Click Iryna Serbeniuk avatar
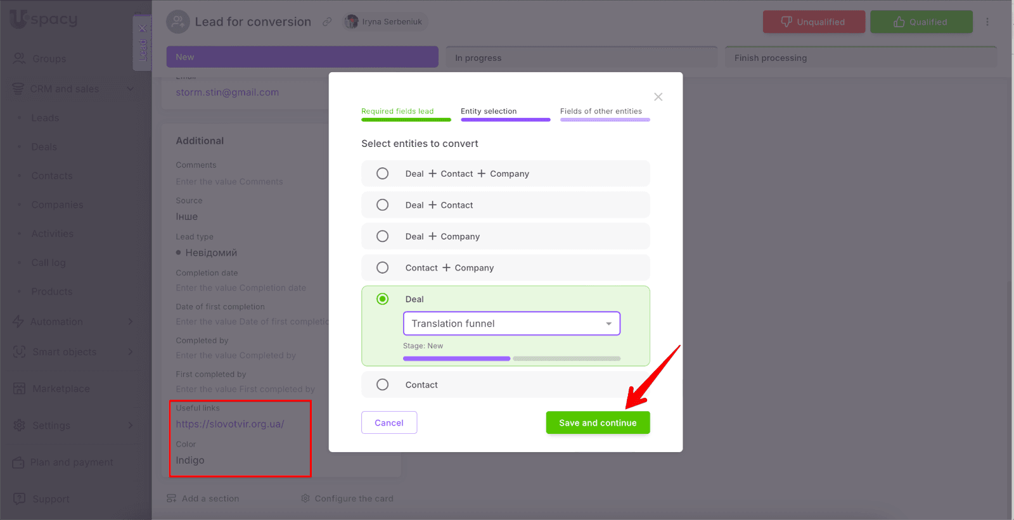The width and height of the screenshot is (1014, 520). coord(351,22)
